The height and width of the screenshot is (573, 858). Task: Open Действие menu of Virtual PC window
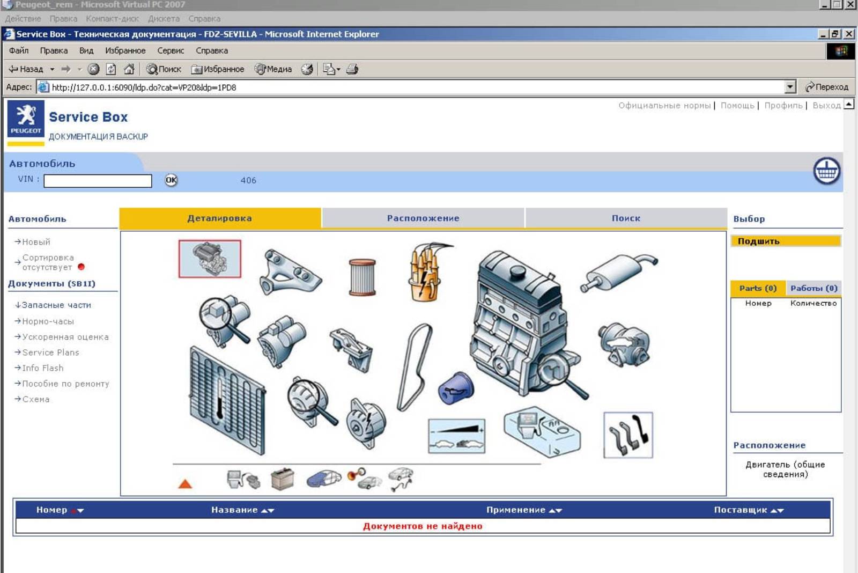[23, 18]
